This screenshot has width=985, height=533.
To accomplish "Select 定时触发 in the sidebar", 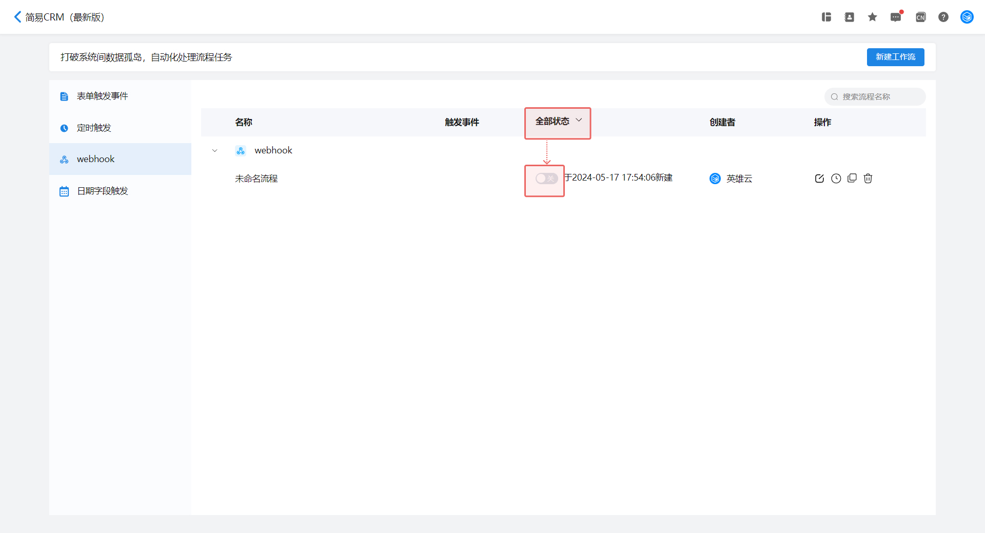I will coord(94,128).
